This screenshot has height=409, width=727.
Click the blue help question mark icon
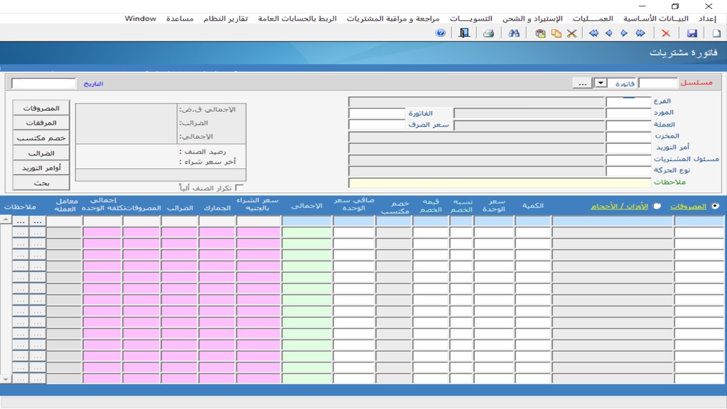coord(440,34)
